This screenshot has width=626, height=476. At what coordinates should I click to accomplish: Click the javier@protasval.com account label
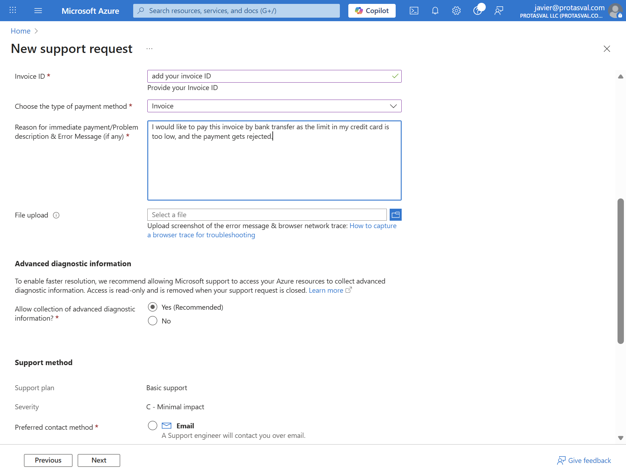pos(569,7)
